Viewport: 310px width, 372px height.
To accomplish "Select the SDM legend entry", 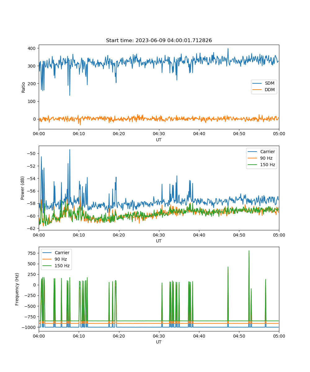I will pyautogui.click(x=264, y=83).
